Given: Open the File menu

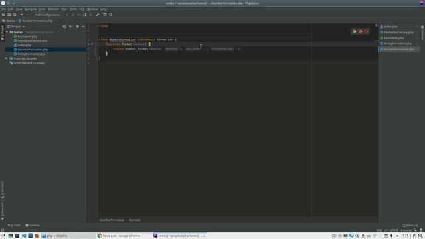Looking at the screenshot, I should [3, 9].
